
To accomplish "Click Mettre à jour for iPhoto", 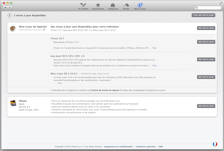I will (206, 106).
